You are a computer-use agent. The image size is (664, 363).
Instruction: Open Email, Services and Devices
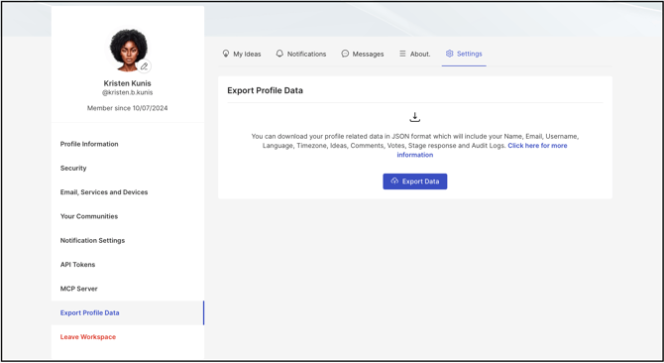[x=128, y=192]
